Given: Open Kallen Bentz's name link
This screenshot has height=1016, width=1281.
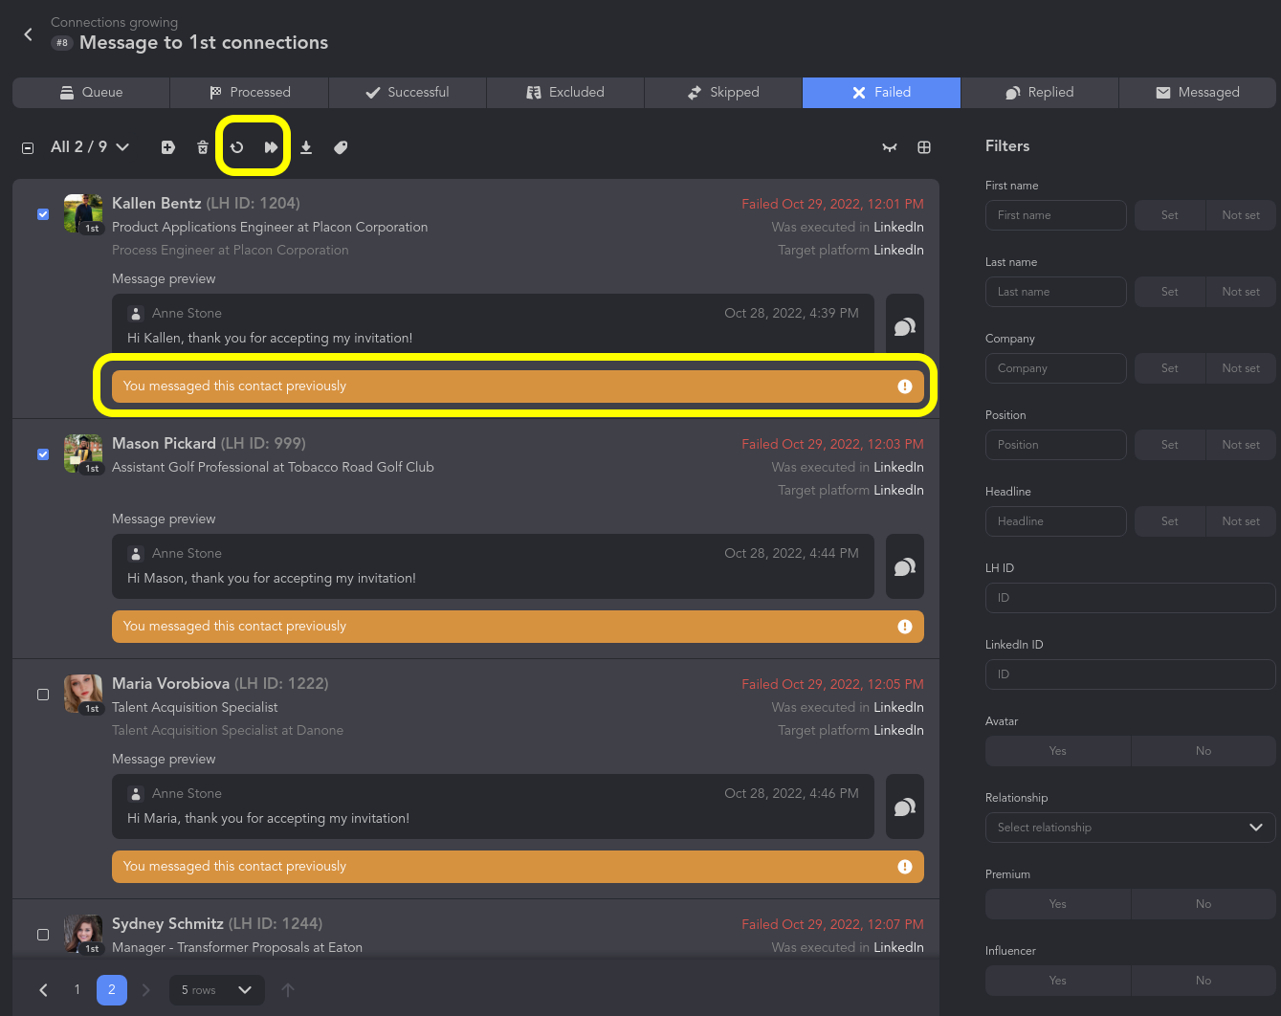Looking at the screenshot, I should coord(157,203).
